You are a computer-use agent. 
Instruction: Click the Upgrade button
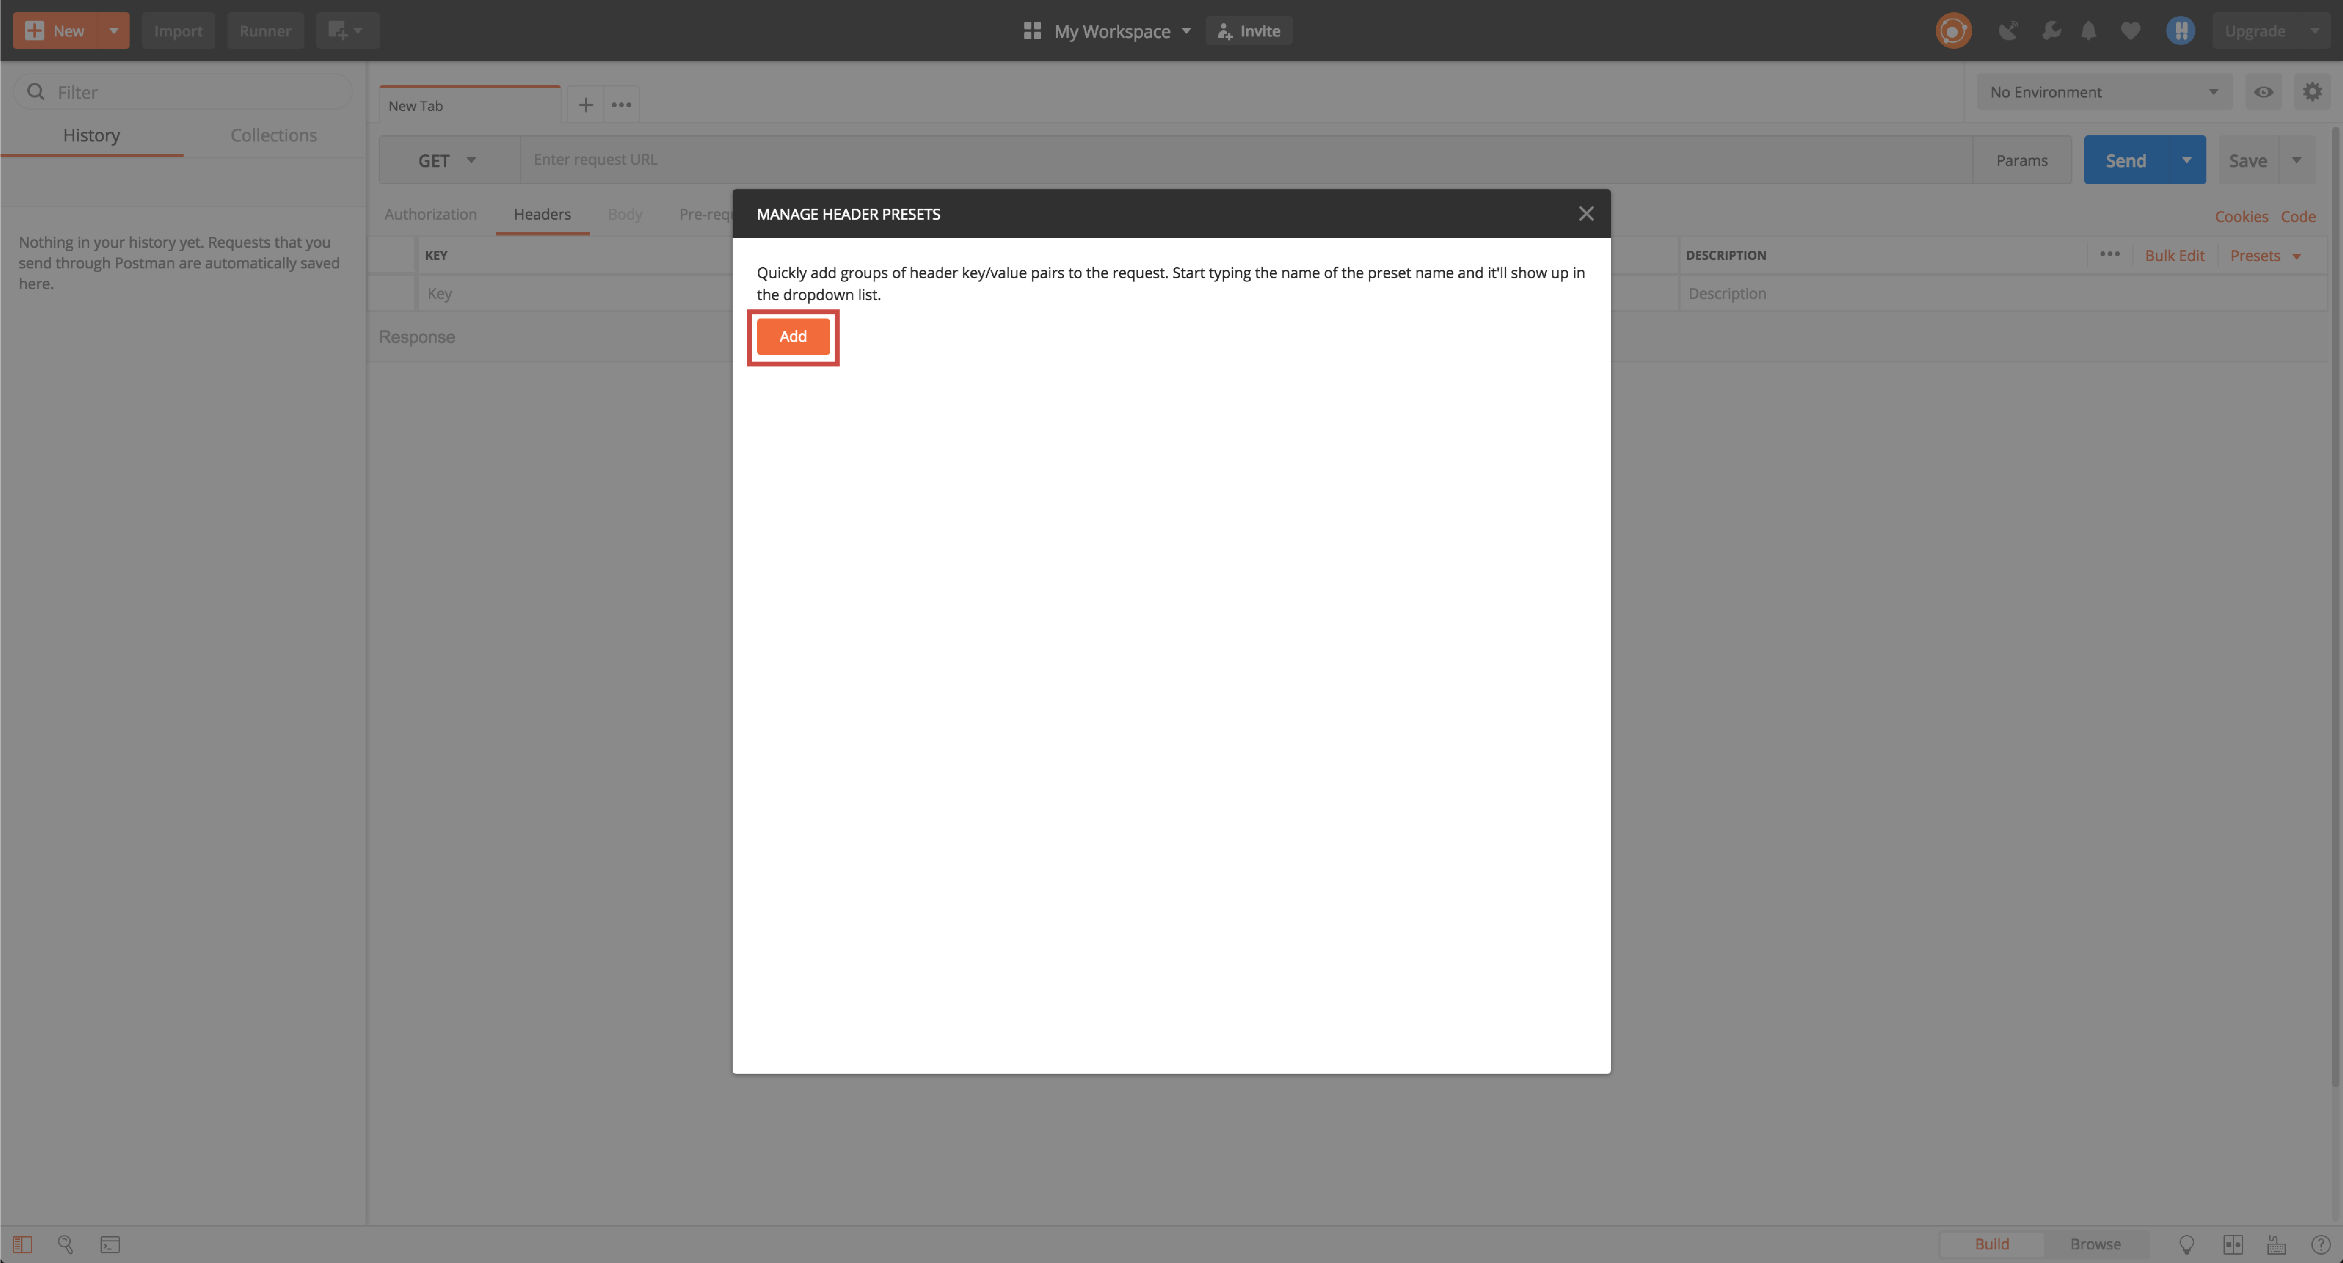click(x=2255, y=30)
